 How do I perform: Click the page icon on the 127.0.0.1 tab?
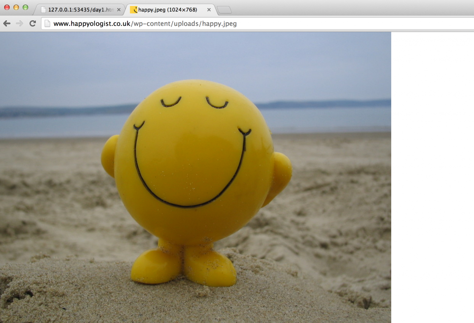(x=43, y=10)
